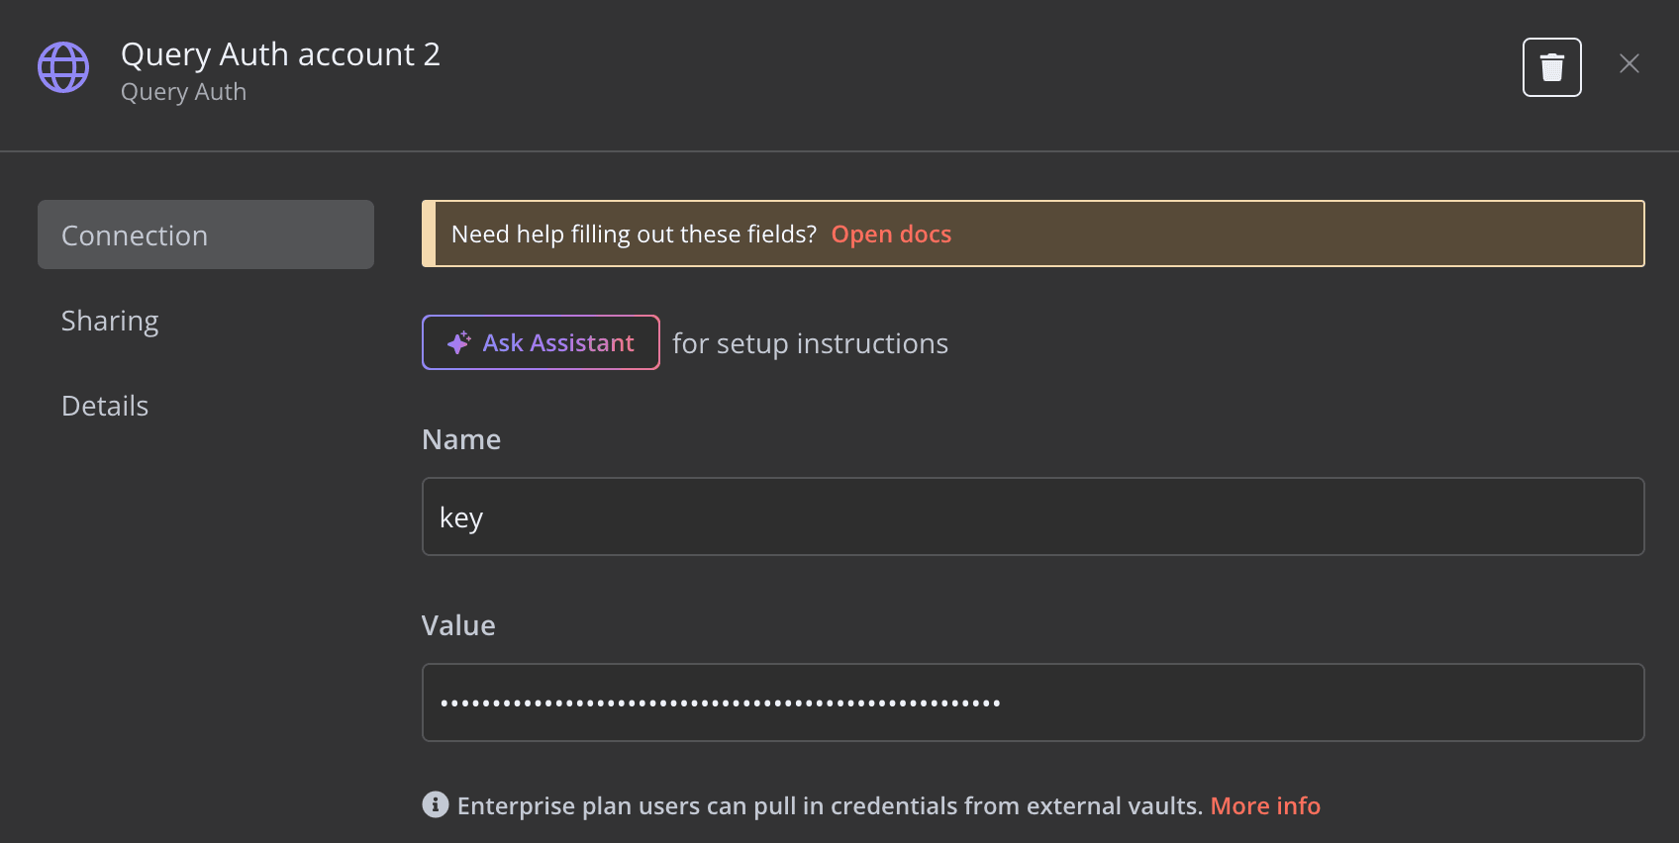The width and height of the screenshot is (1679, 843).
Task: Click the 'Name' field label
Action: coord(461,439)
